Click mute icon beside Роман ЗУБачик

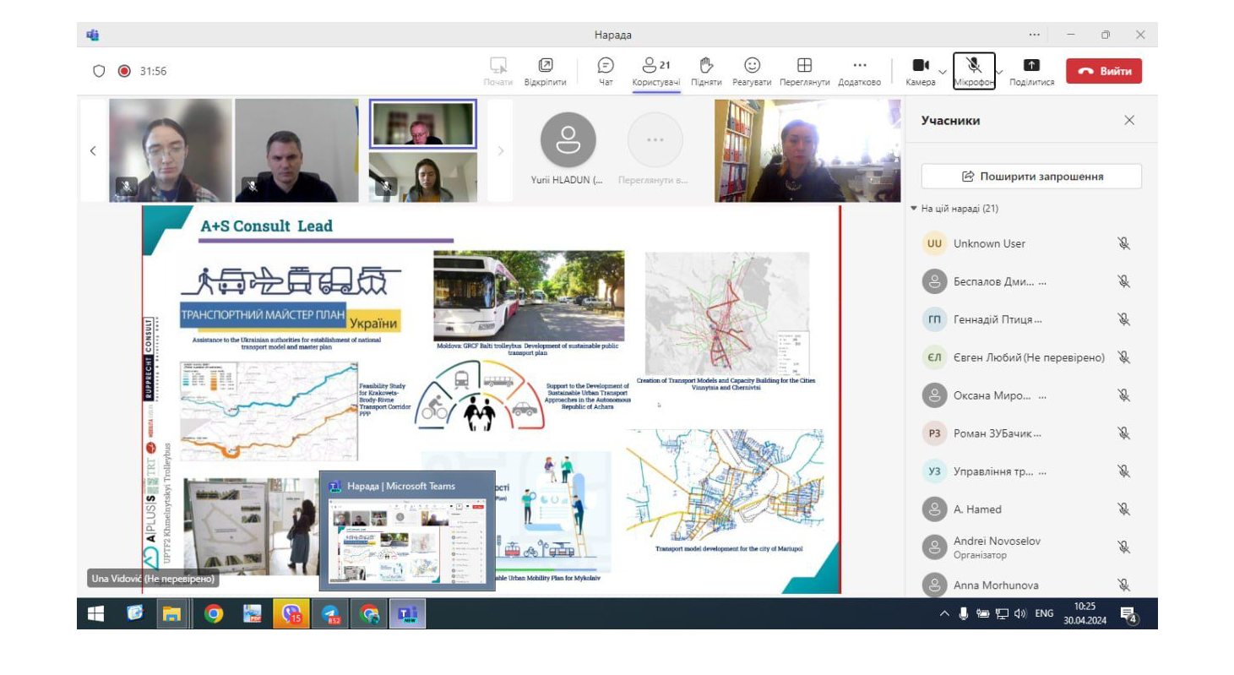1123,433
